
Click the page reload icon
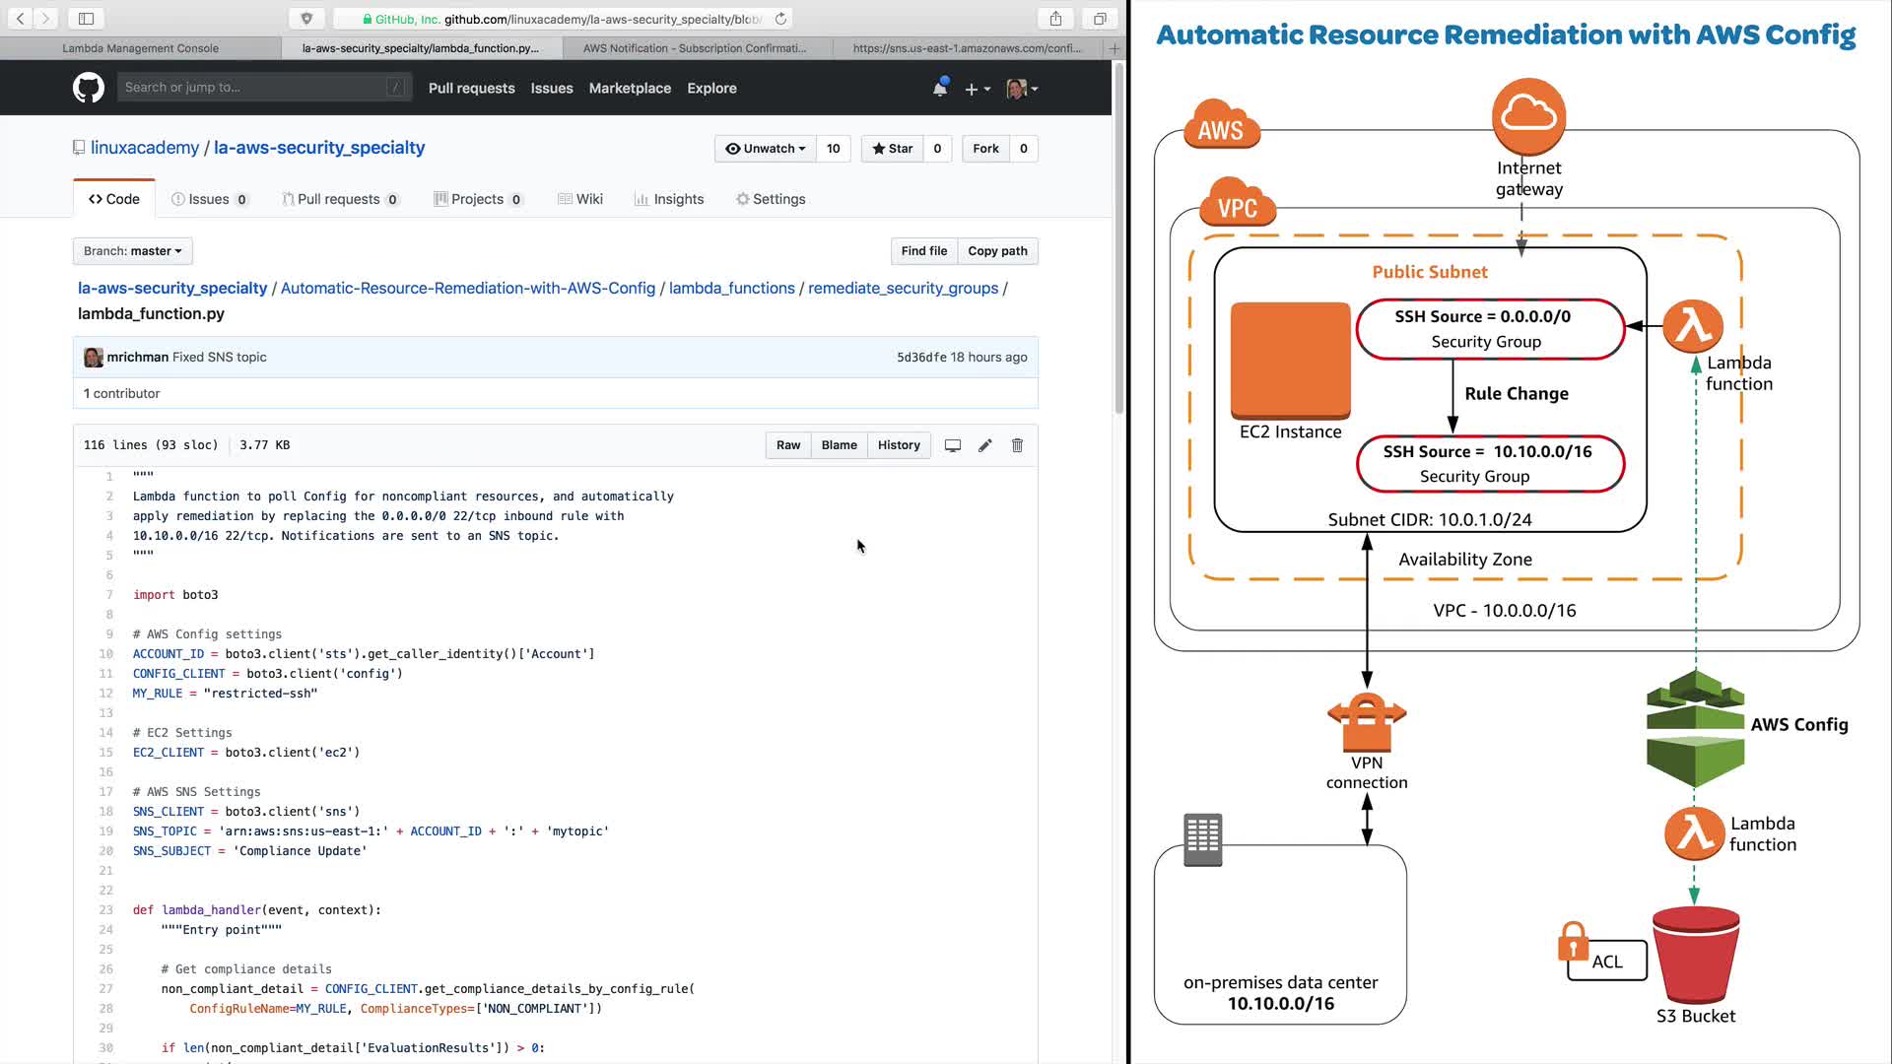pos(780,19)
